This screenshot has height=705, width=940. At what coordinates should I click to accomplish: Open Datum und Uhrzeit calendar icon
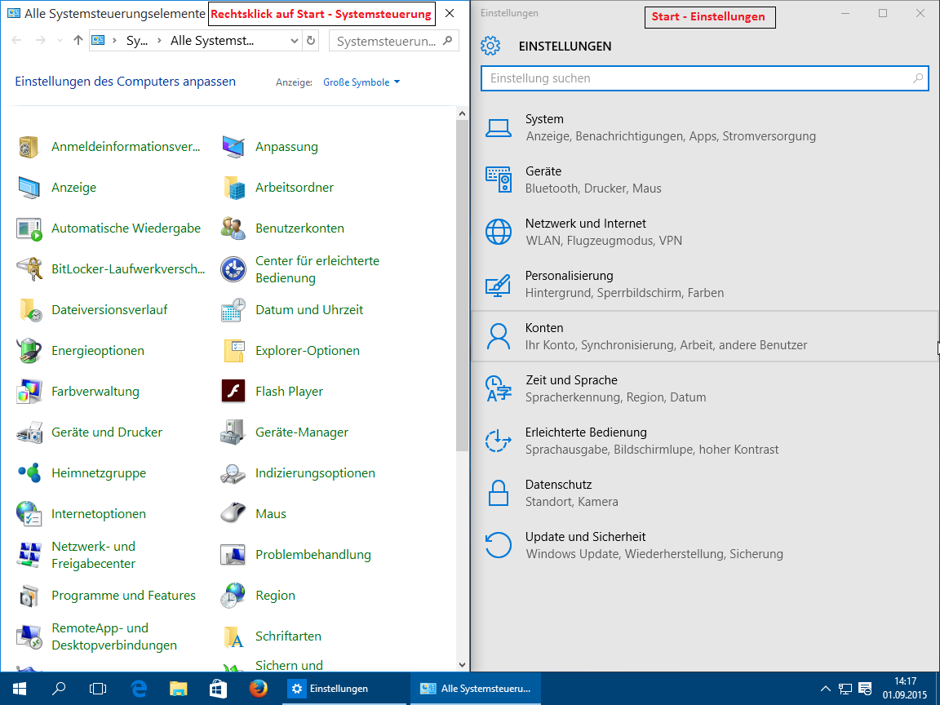(x=233, y=310)
